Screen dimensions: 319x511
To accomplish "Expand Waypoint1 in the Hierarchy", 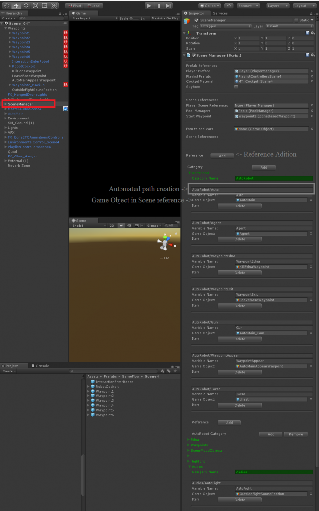I will pos(10,33).
